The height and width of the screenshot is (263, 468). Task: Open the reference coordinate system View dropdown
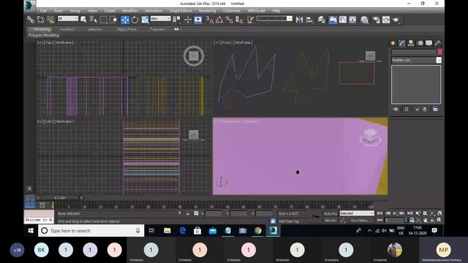(x=160, y=18)
